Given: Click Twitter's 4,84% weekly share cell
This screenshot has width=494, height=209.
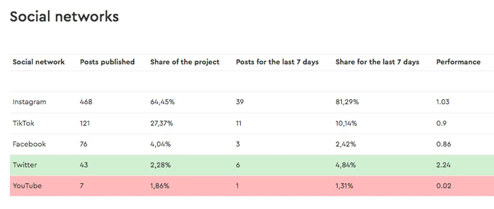Looking at the screenshot, I should tap(345, 165).
